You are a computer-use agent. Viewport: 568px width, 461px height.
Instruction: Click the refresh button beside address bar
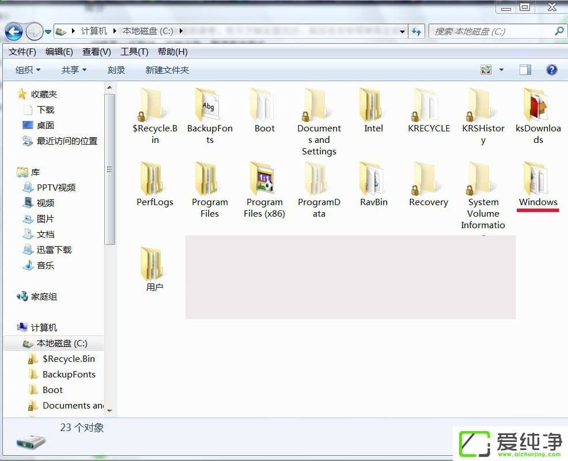[416, 31]
